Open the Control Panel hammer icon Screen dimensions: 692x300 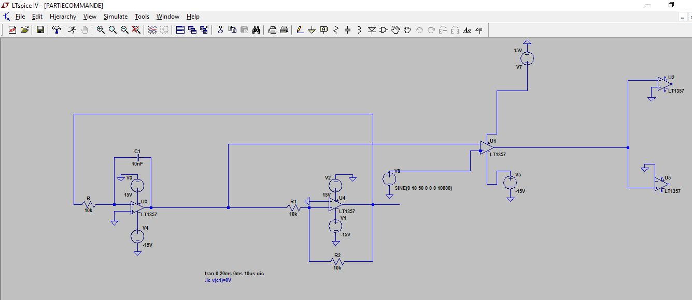[57, 30]
